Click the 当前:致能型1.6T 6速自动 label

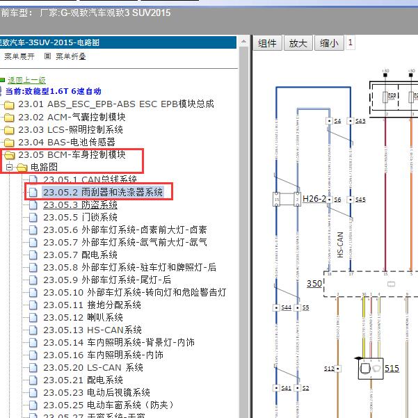53,91
